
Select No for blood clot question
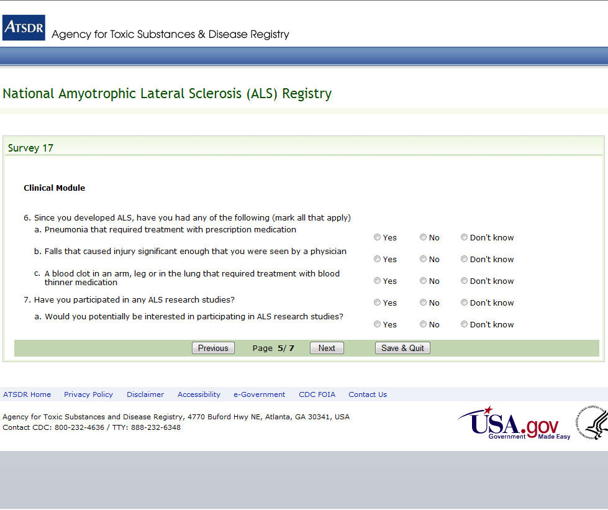(423, 281)
